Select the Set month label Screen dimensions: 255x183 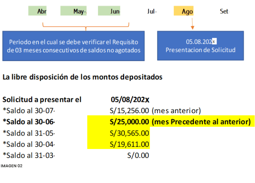[224, 12]
